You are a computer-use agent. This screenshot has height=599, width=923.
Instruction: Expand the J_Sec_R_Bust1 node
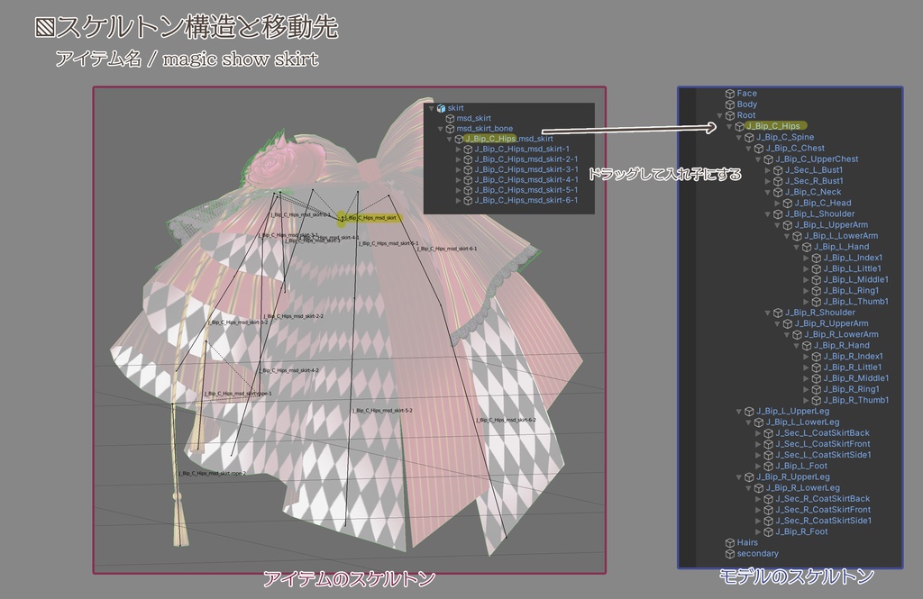click(x=768, y=181)
